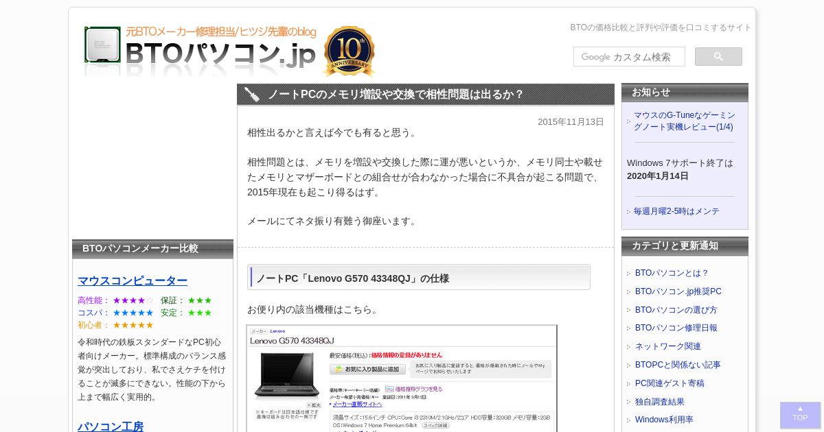Open the 独自調査結果 category link
This screenshot has width=824, height=432.
pos(660,402)
